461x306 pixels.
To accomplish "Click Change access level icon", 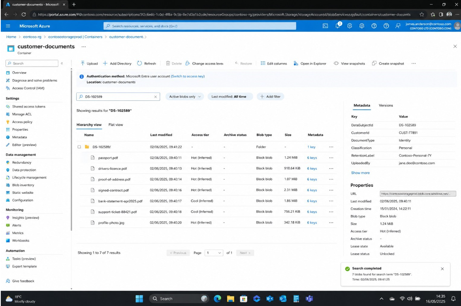I will (x=188, y=63).
